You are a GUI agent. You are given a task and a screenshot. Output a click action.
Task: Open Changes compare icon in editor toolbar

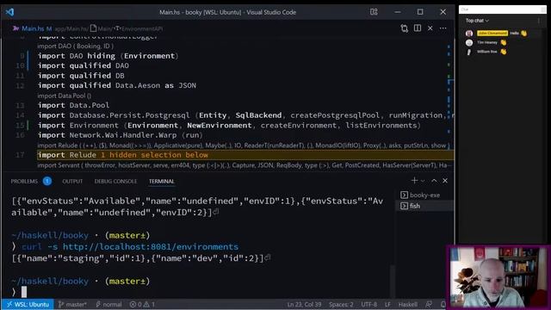point(404,28)
